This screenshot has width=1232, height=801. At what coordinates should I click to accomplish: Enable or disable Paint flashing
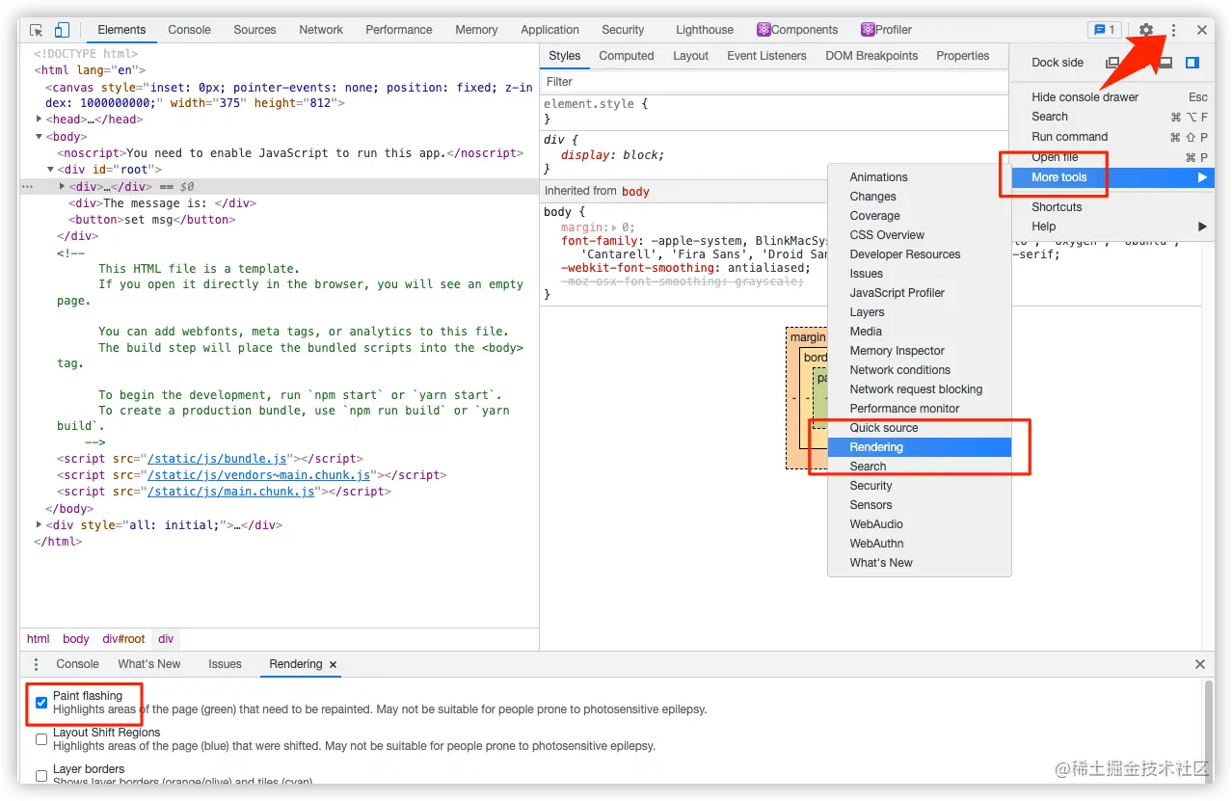click(41, 703)
